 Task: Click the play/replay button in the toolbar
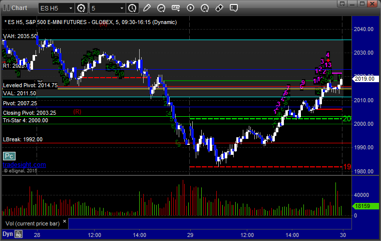(x=190, y=8)
